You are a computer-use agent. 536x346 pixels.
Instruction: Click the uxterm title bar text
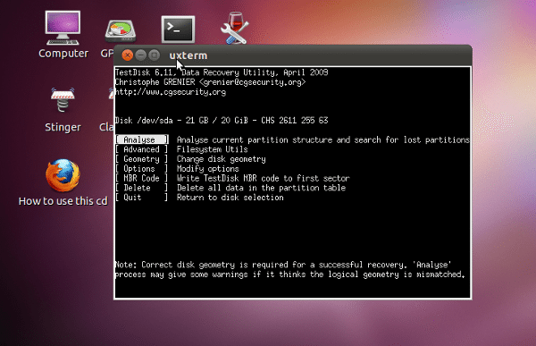click(x=188, y=55)
